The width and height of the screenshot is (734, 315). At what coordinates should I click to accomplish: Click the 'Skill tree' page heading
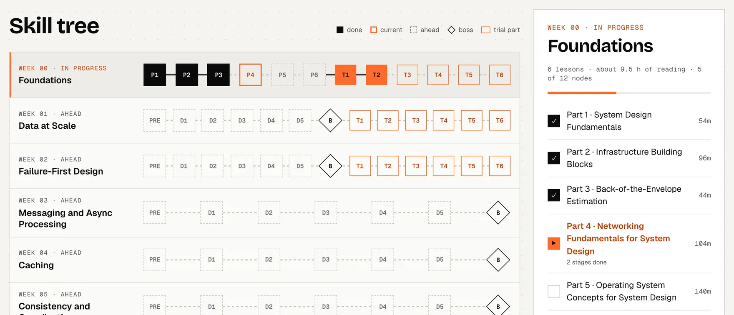[x=54, y=26]
